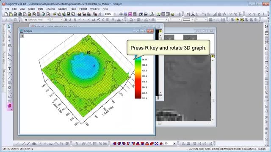Click the line color pencil icon
The image size is (271, 152).
click(146, 20)
